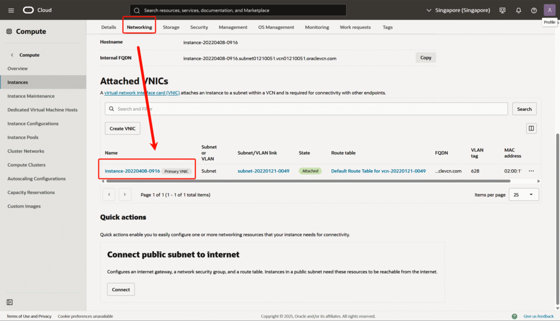Viewport: 560px width, 321px height.
Task: Switch to the Storage tab
Action: click(171, 27)
